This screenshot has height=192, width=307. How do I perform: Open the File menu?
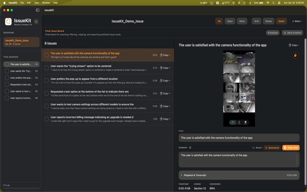(22, 3)
